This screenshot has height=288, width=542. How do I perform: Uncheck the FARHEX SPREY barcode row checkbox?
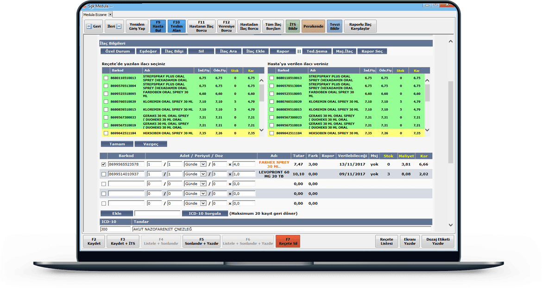coord(103,164)
